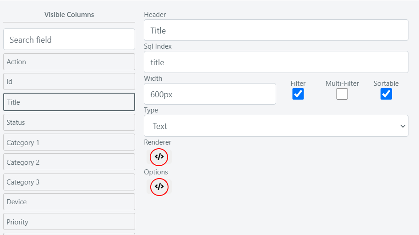Open the Renderer code editor icon
419x235 pixels.
click(159, 157)
